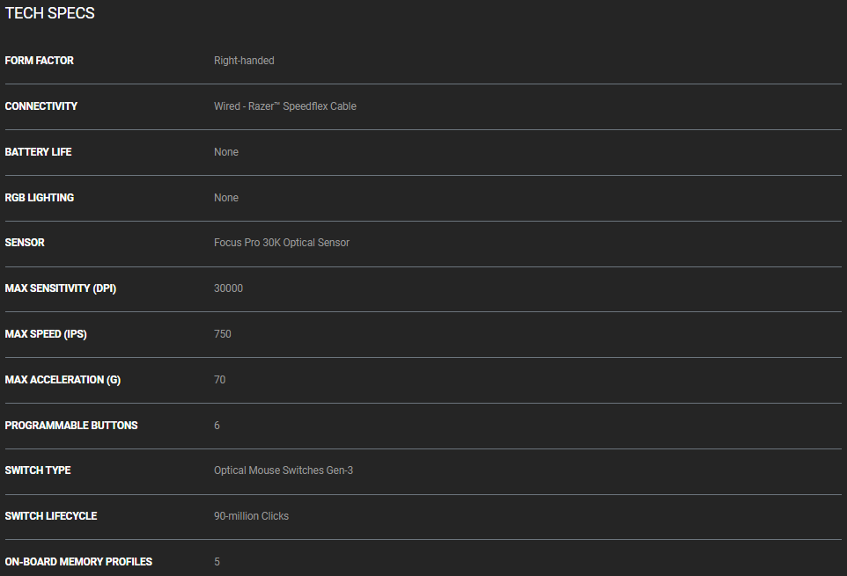Screen dimensions: 847x576
Task: Click the 30000 DPI value
Action: [x=228, y=288]
